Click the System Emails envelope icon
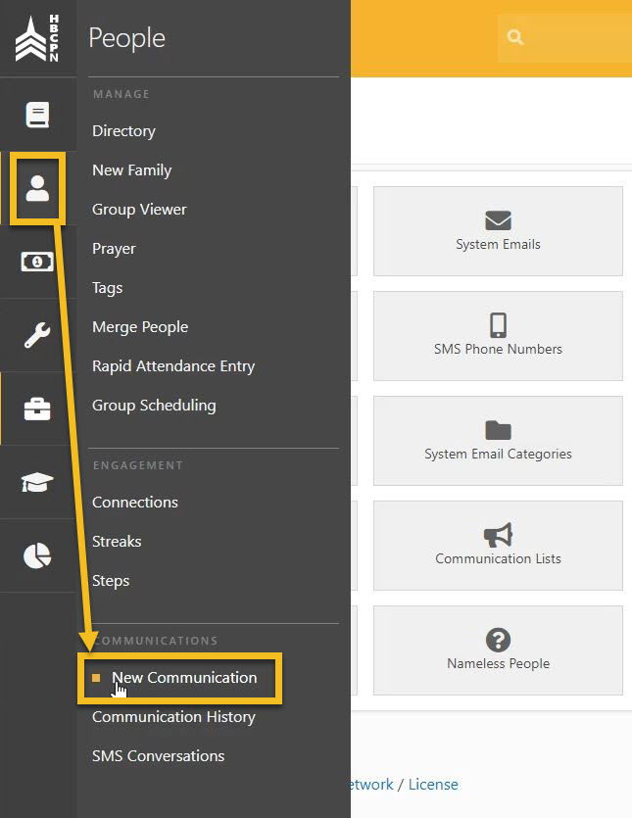Screen dimensions: 632x818 click(x=498, y=220)
